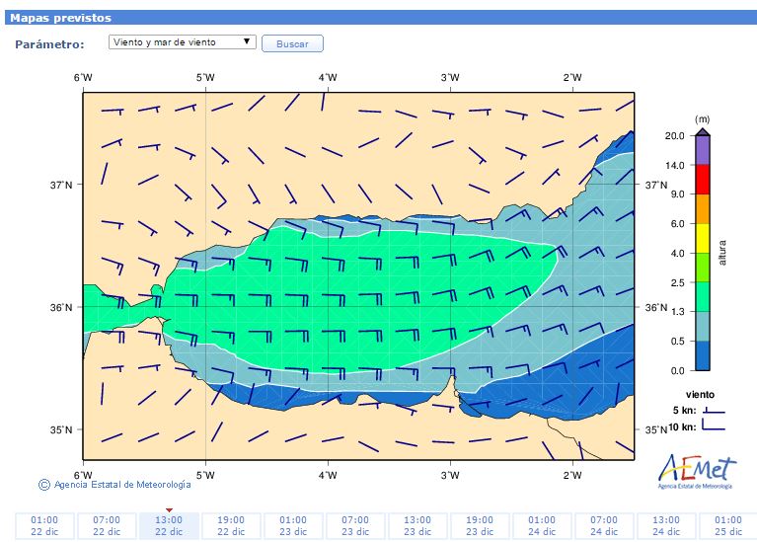757x542 pixels.
Task: Click the red 9–14 m legend color
Action: click(x=702, y=179)
